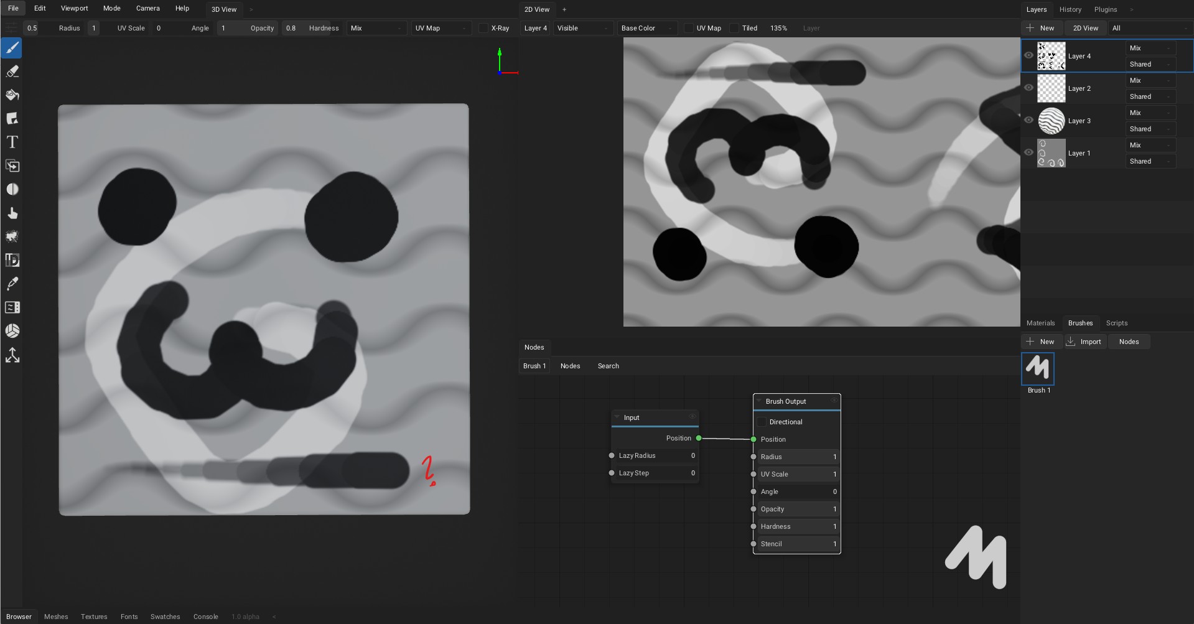Switch to the History tab
The image size is (1194, 624).
tap(1070, 9)
